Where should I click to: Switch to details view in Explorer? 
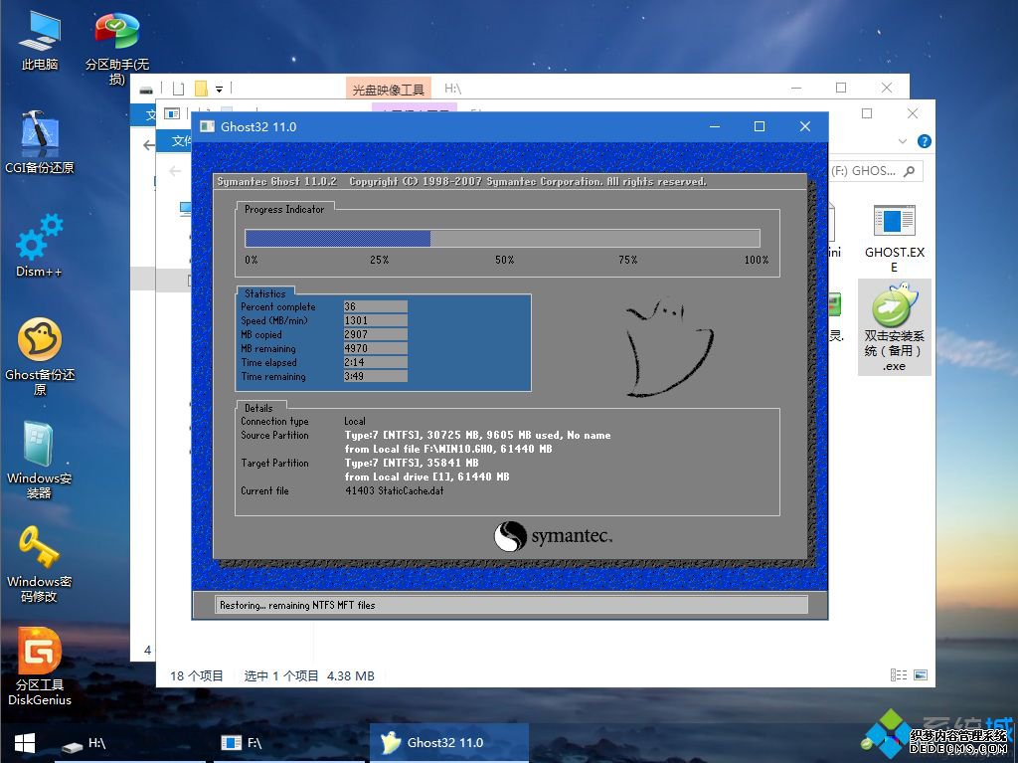pyautogui.click(x=899, y=675)
